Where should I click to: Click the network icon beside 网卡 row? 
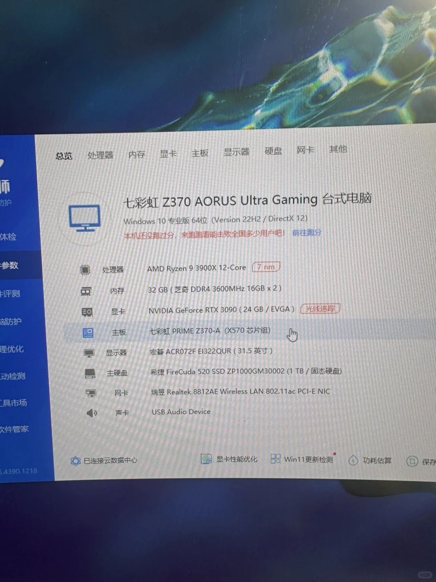91,392
